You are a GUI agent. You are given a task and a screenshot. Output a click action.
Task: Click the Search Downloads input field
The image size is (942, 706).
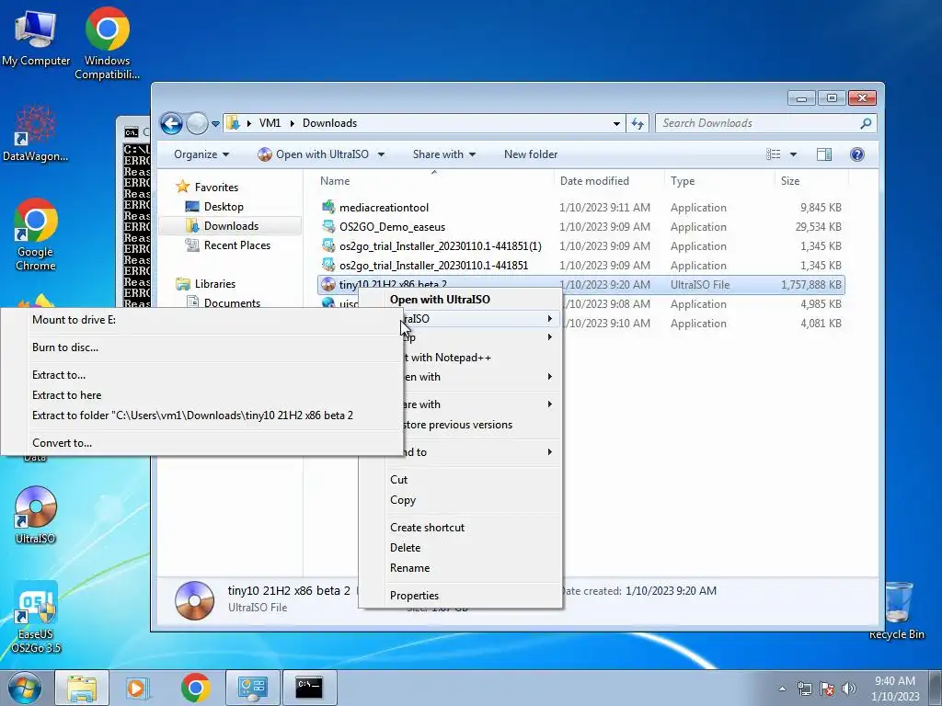[760, 123]
